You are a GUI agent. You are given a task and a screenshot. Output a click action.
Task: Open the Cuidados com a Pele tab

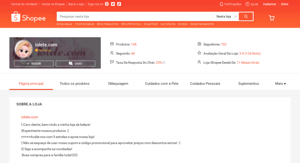click(x=162, y=84)
